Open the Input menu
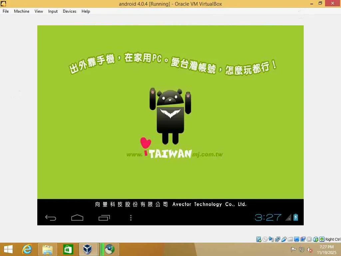Image resolution: width=341 pixels, height=256 pixels. tap(53, 11)
